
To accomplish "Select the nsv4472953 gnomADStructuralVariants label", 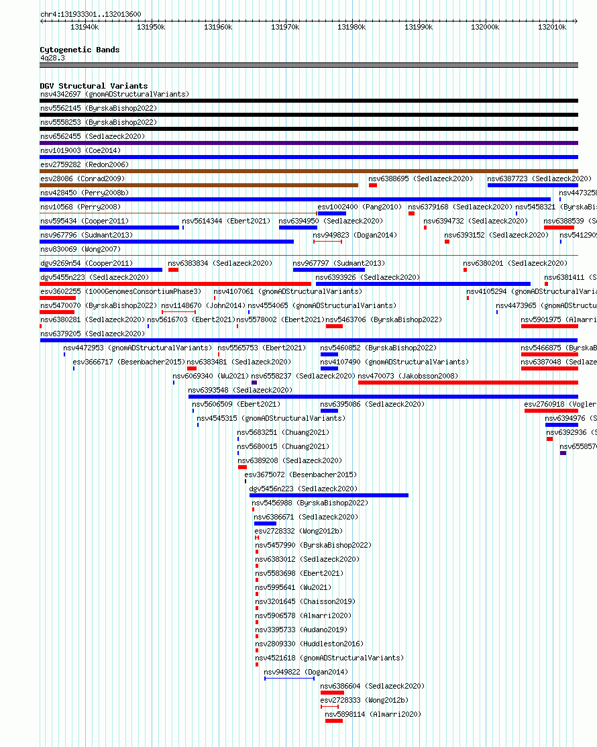I will [138, 348].
